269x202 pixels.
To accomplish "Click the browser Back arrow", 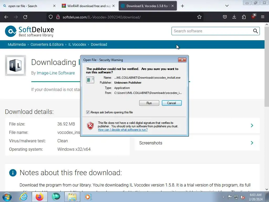I will coord(6,17).
